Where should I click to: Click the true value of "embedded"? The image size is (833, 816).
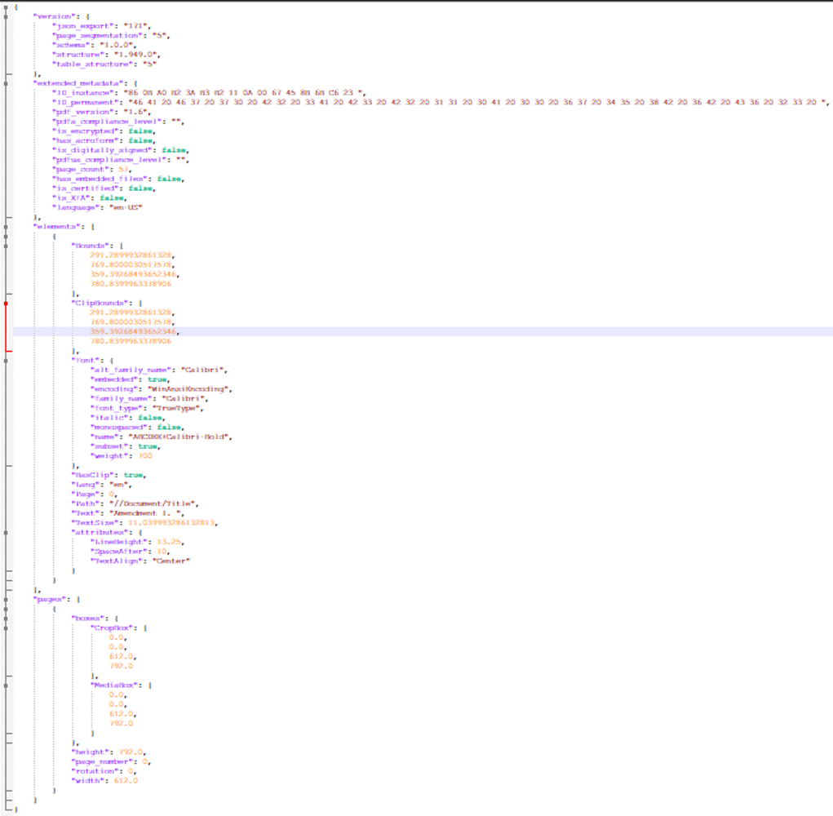click(x=157, y=379)
